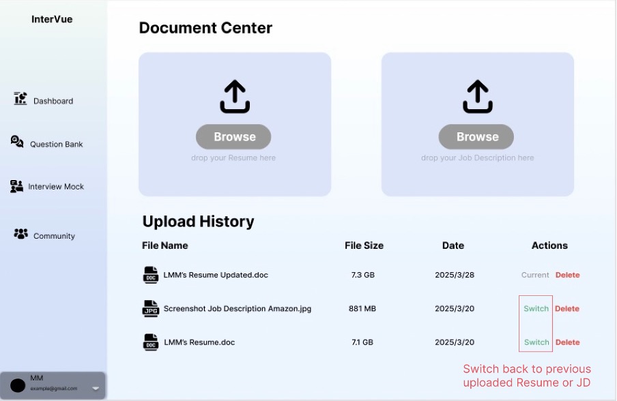617x401 pixels.
Task: Click the job description upload arrow icon
Action: pyautogui.click(x=477, y=97)
